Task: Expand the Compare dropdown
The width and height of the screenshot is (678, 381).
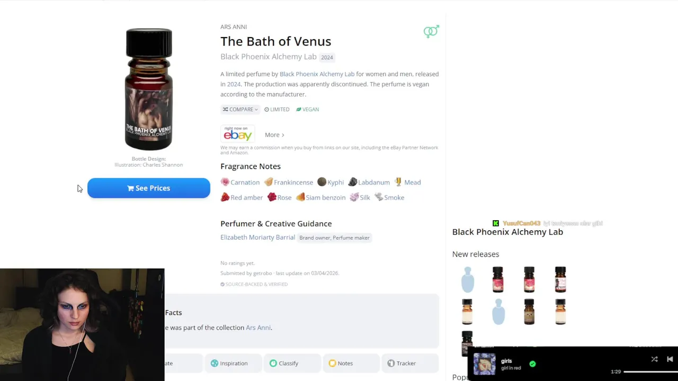Action: pyautogui.click(x=240, y=110)
